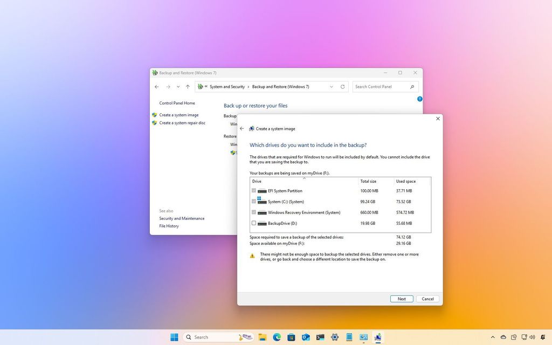This screenshot has height=345, width=552.
Task: Open Create a system repair disc link
Action: click(x=182, y=122)
